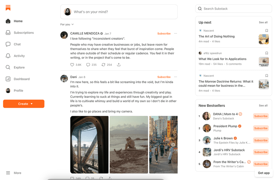Subscribe to Jordi's HRV Substack

pos(261,152)
